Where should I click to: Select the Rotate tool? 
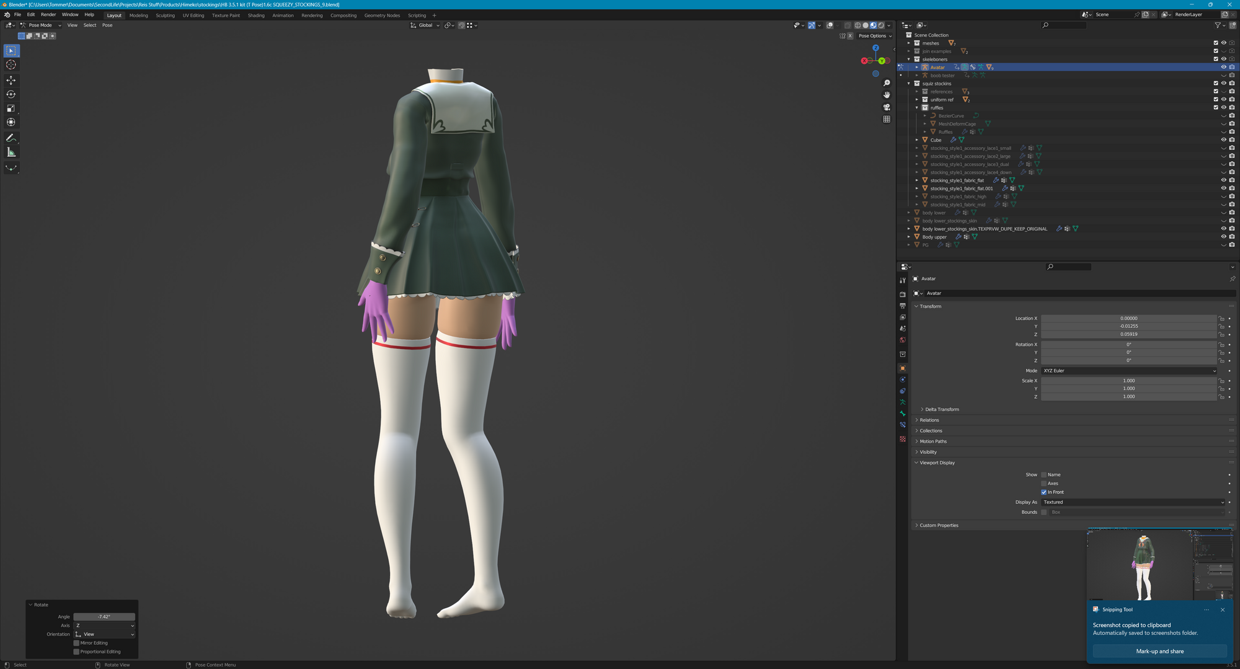(11, 94)
